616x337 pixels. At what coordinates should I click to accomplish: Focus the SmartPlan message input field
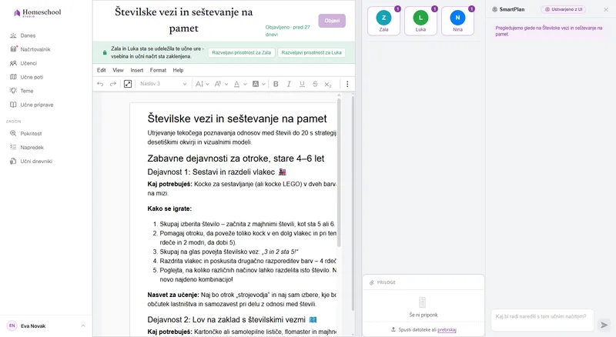pyautogui.click(x=542, y=320)
